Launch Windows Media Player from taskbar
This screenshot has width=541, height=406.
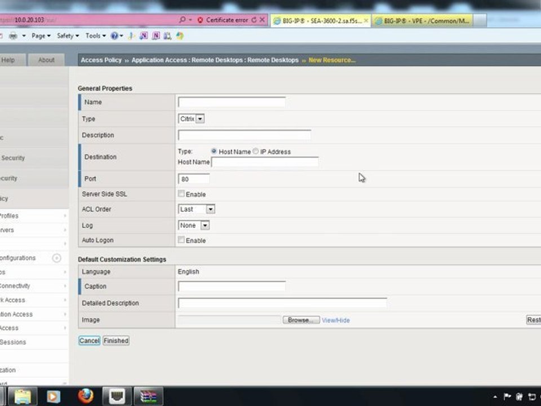53,396
